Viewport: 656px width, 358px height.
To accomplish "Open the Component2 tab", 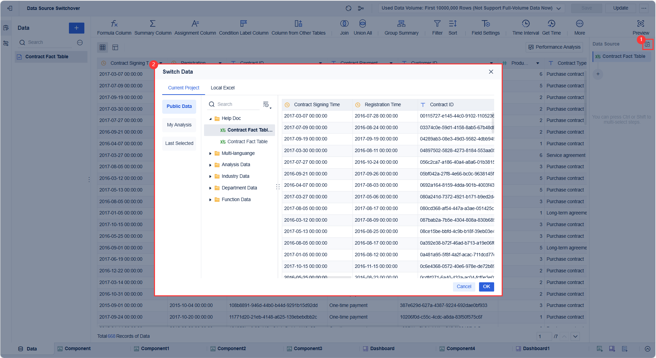I will (231, 348).
